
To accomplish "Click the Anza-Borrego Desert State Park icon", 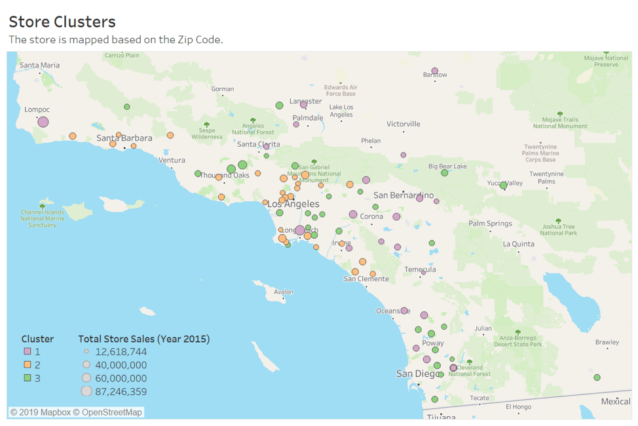I will coord(517,332).
